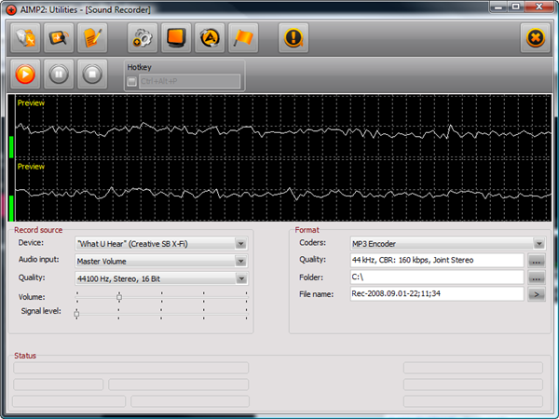The height and width of the screenshot is (419, 559).
Task: Browse for output Folder with ellipsis button
Action: [x=537, y=277]
